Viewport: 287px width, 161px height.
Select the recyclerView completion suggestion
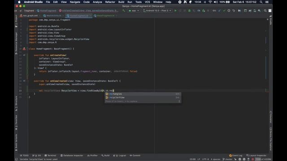click(x=143, y=97)
